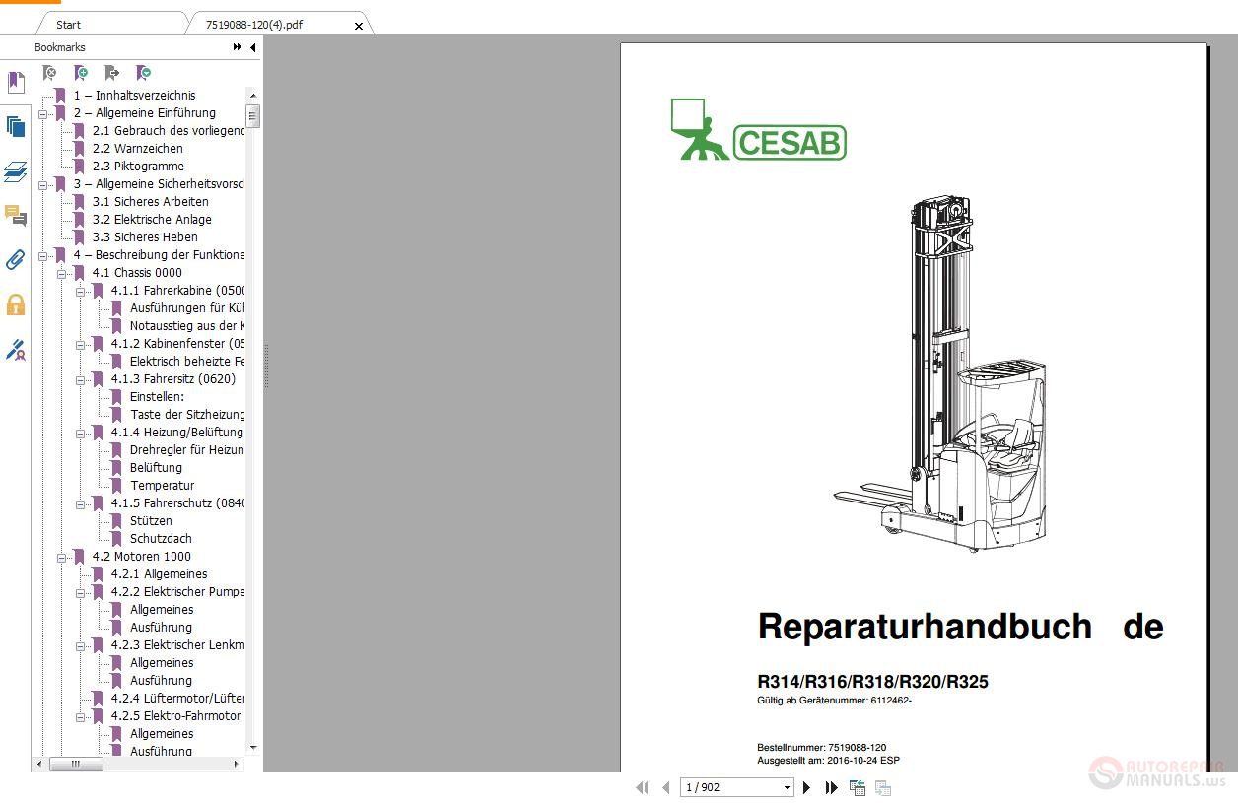
Task: Open the Layers panel icon
Action: 15,171
